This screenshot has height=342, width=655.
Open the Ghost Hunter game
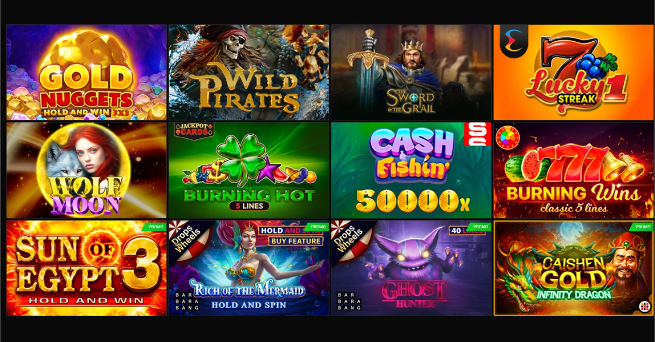pos(411,268)
